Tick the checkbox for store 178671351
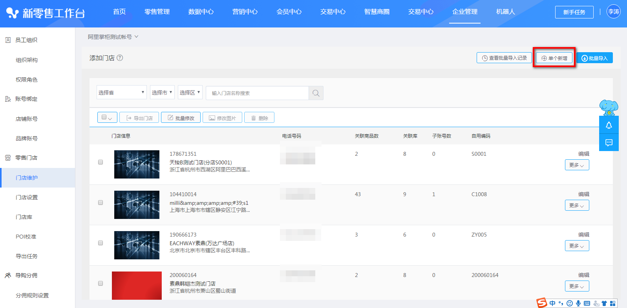 [101, 162]
